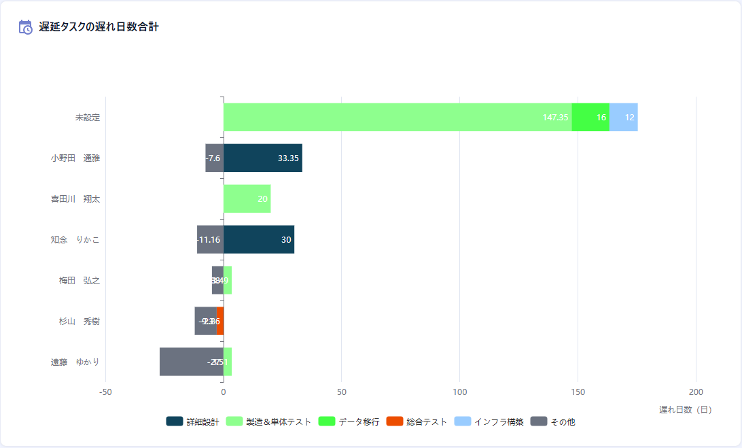The height and width of the screenshot is (448, 742).
Task: Click the chart title 遅延タスクの遅れ日数合計
Action: coord(99,27)
